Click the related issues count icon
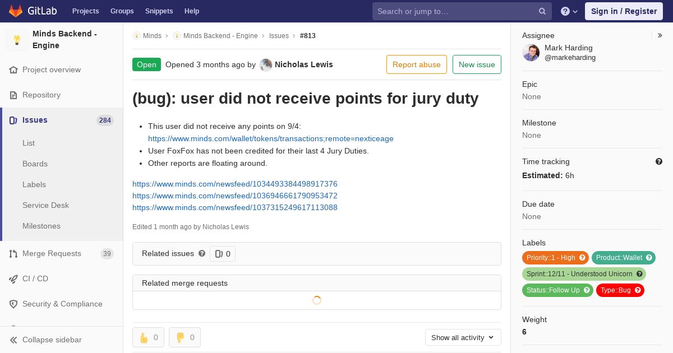 click(219, 254)
